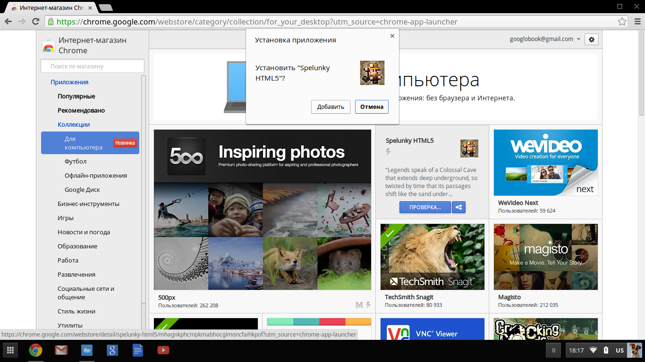Open the app launcher grid icon

tap(10, 350)
